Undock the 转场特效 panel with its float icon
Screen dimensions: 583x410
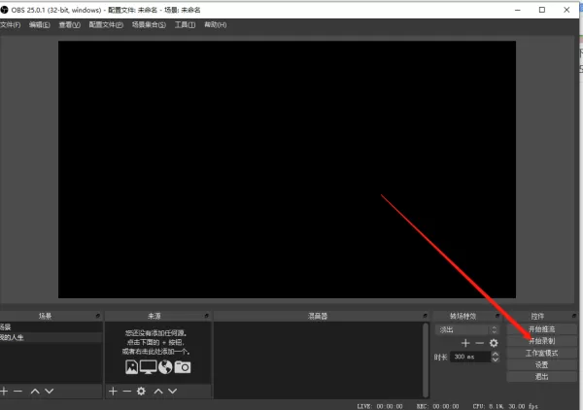497,316
